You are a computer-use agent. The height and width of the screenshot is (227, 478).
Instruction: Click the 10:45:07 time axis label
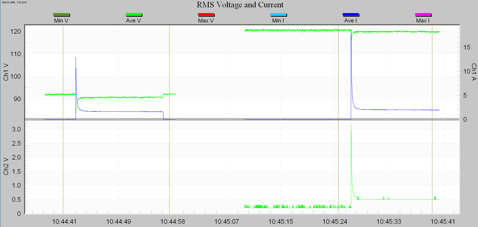pyautogui.click(x=227, y=222)
